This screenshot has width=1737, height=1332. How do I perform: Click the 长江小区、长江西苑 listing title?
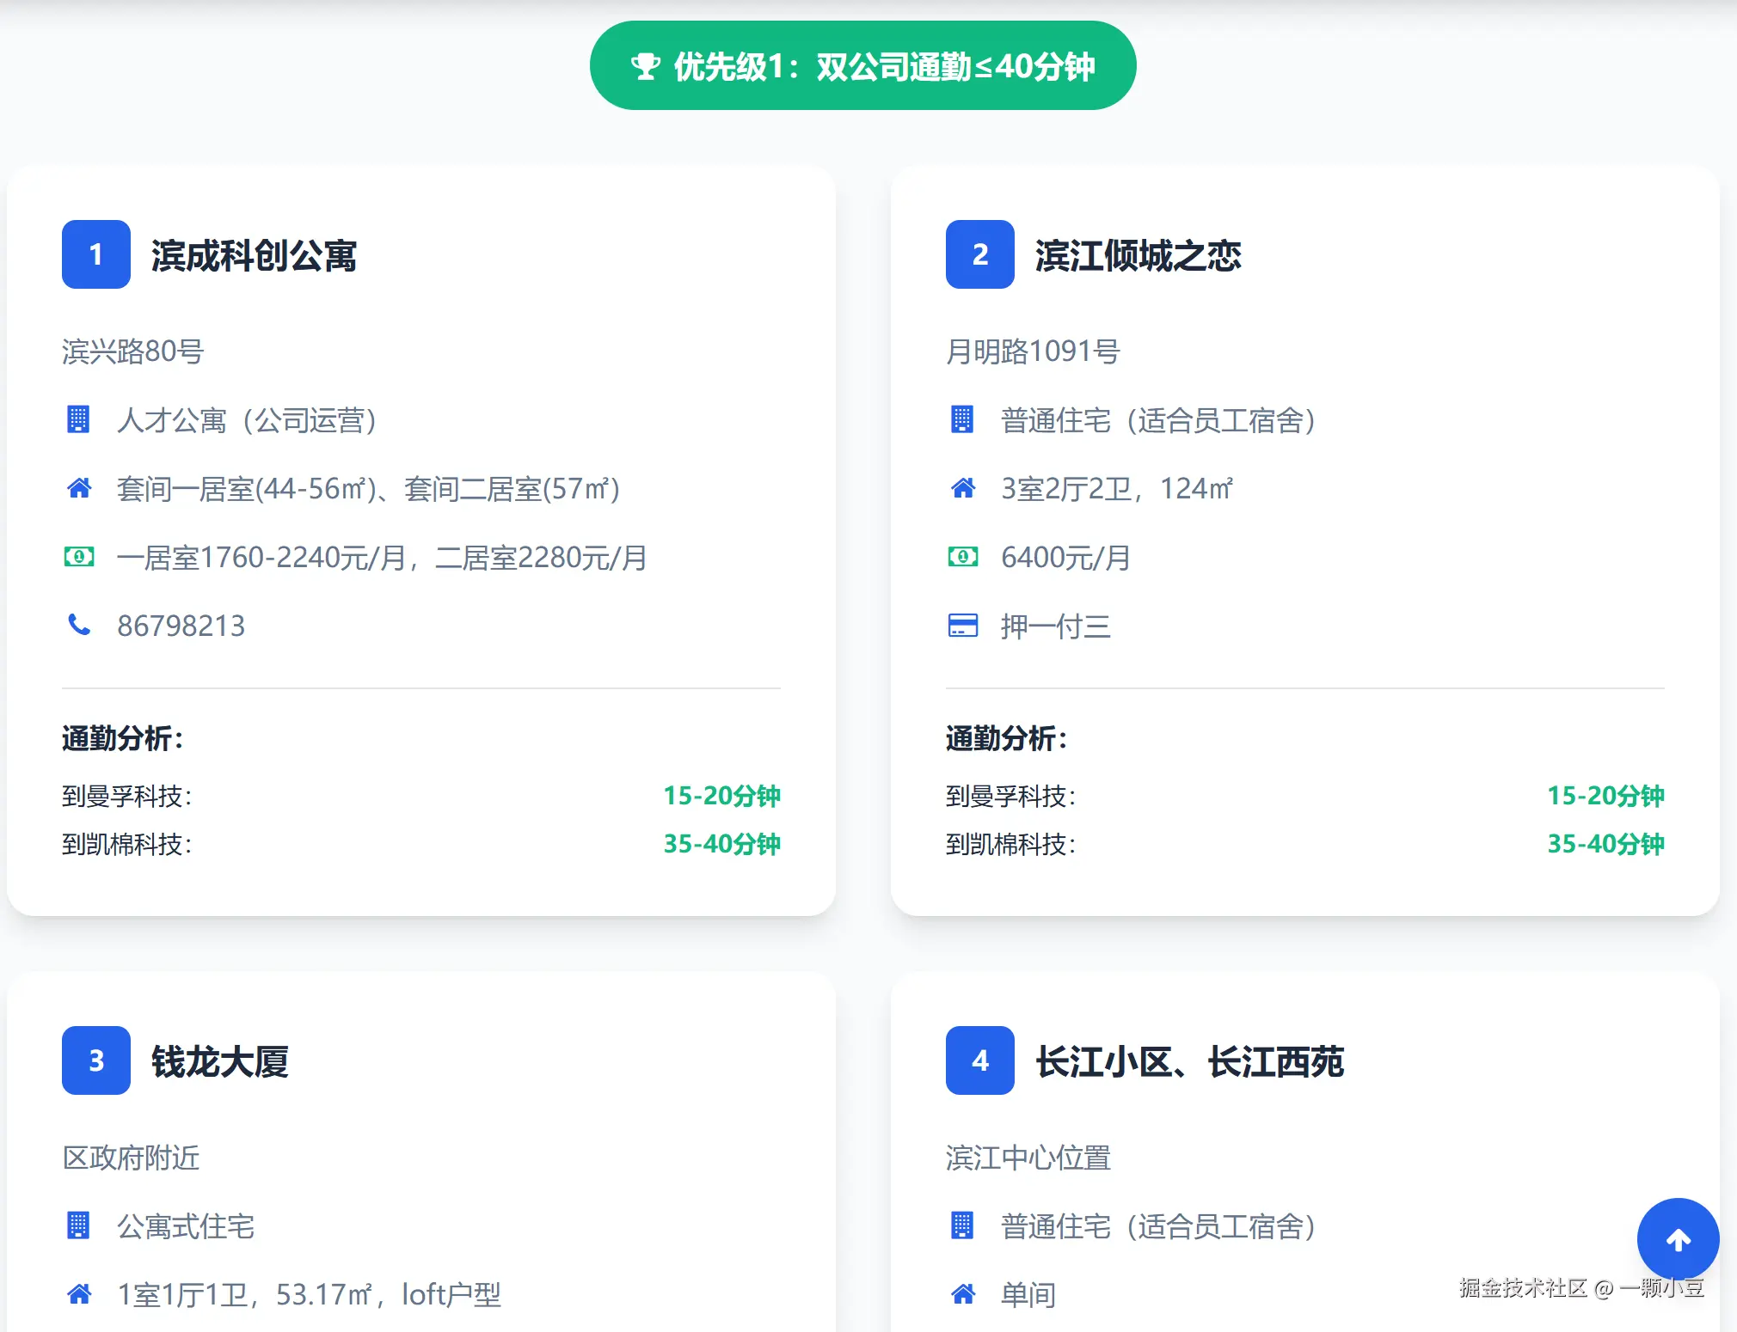click(x=1189, y=1061)
